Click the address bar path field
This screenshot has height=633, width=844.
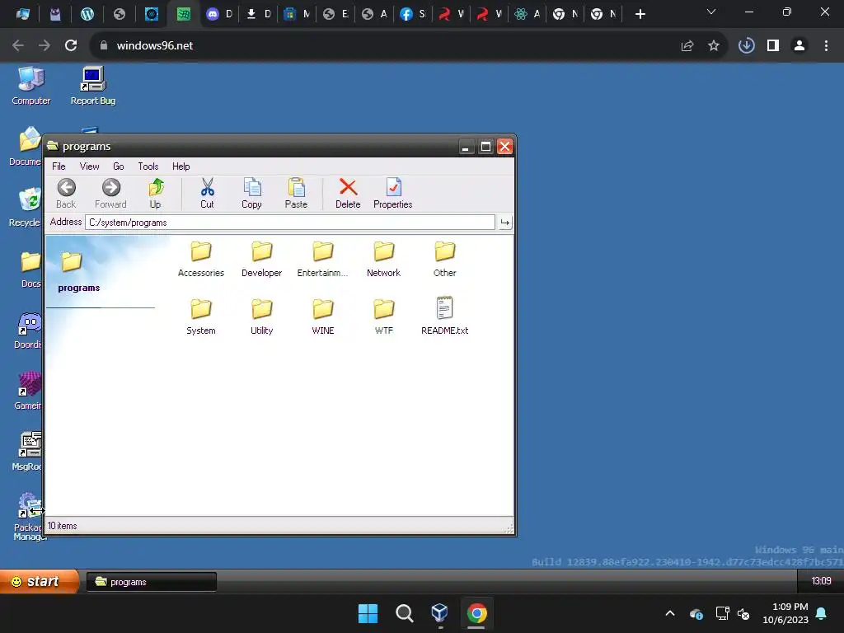pos(289,223)
